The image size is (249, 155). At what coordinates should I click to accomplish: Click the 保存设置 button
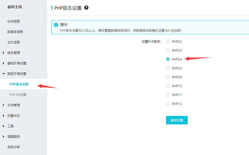click(x=177, y=120)
